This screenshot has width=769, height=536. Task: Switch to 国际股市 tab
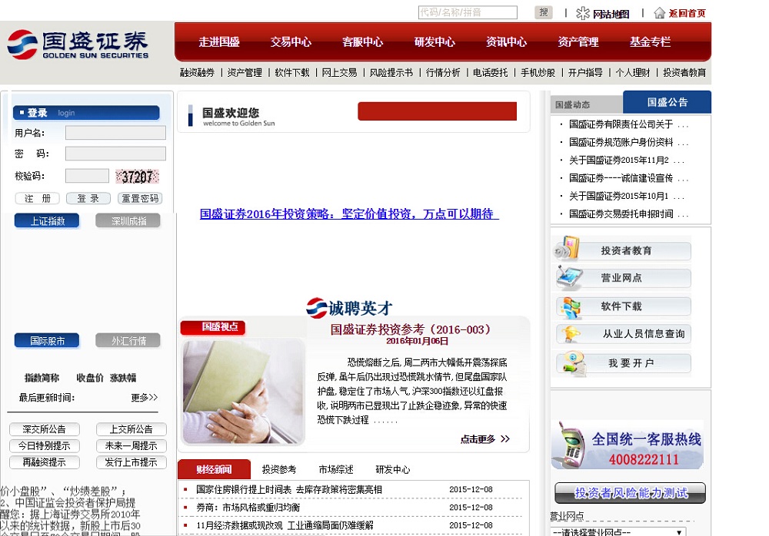47,340
